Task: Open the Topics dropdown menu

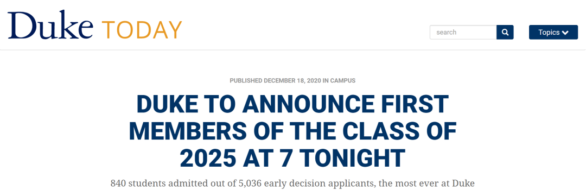Action: (553, 32)
